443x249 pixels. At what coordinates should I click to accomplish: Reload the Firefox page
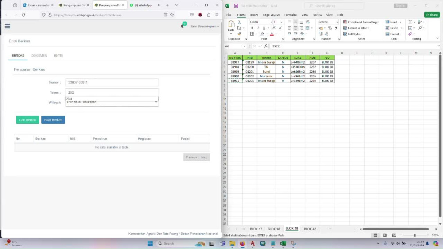pyautogui.click(x=23, y=15)
